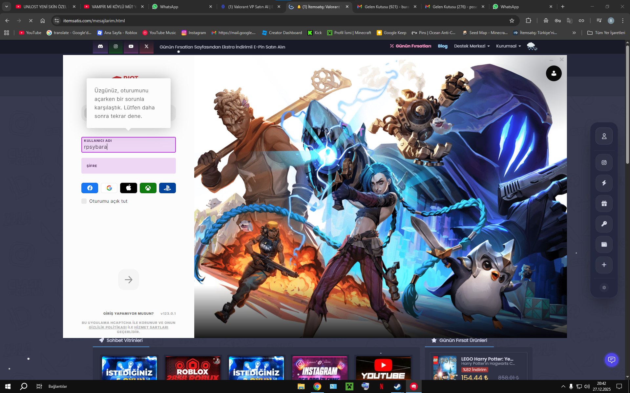Switch to the 'UNLOST YENİ SKİN ÖZEL' tab
This screenshot has width=630, height=393.
click(x=45, y=7)
